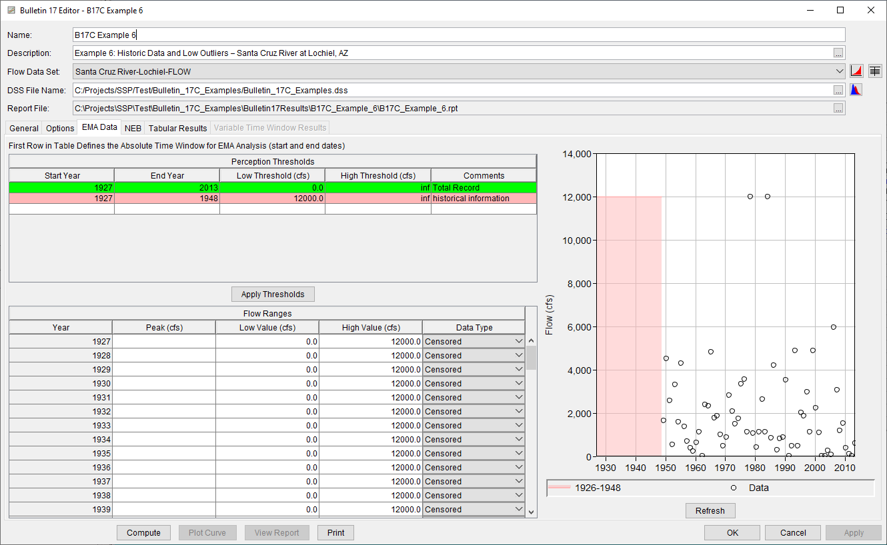Click the Flow Ranges scroll down arrow
The height and width of the screenshot is (545, 887).
532,512
